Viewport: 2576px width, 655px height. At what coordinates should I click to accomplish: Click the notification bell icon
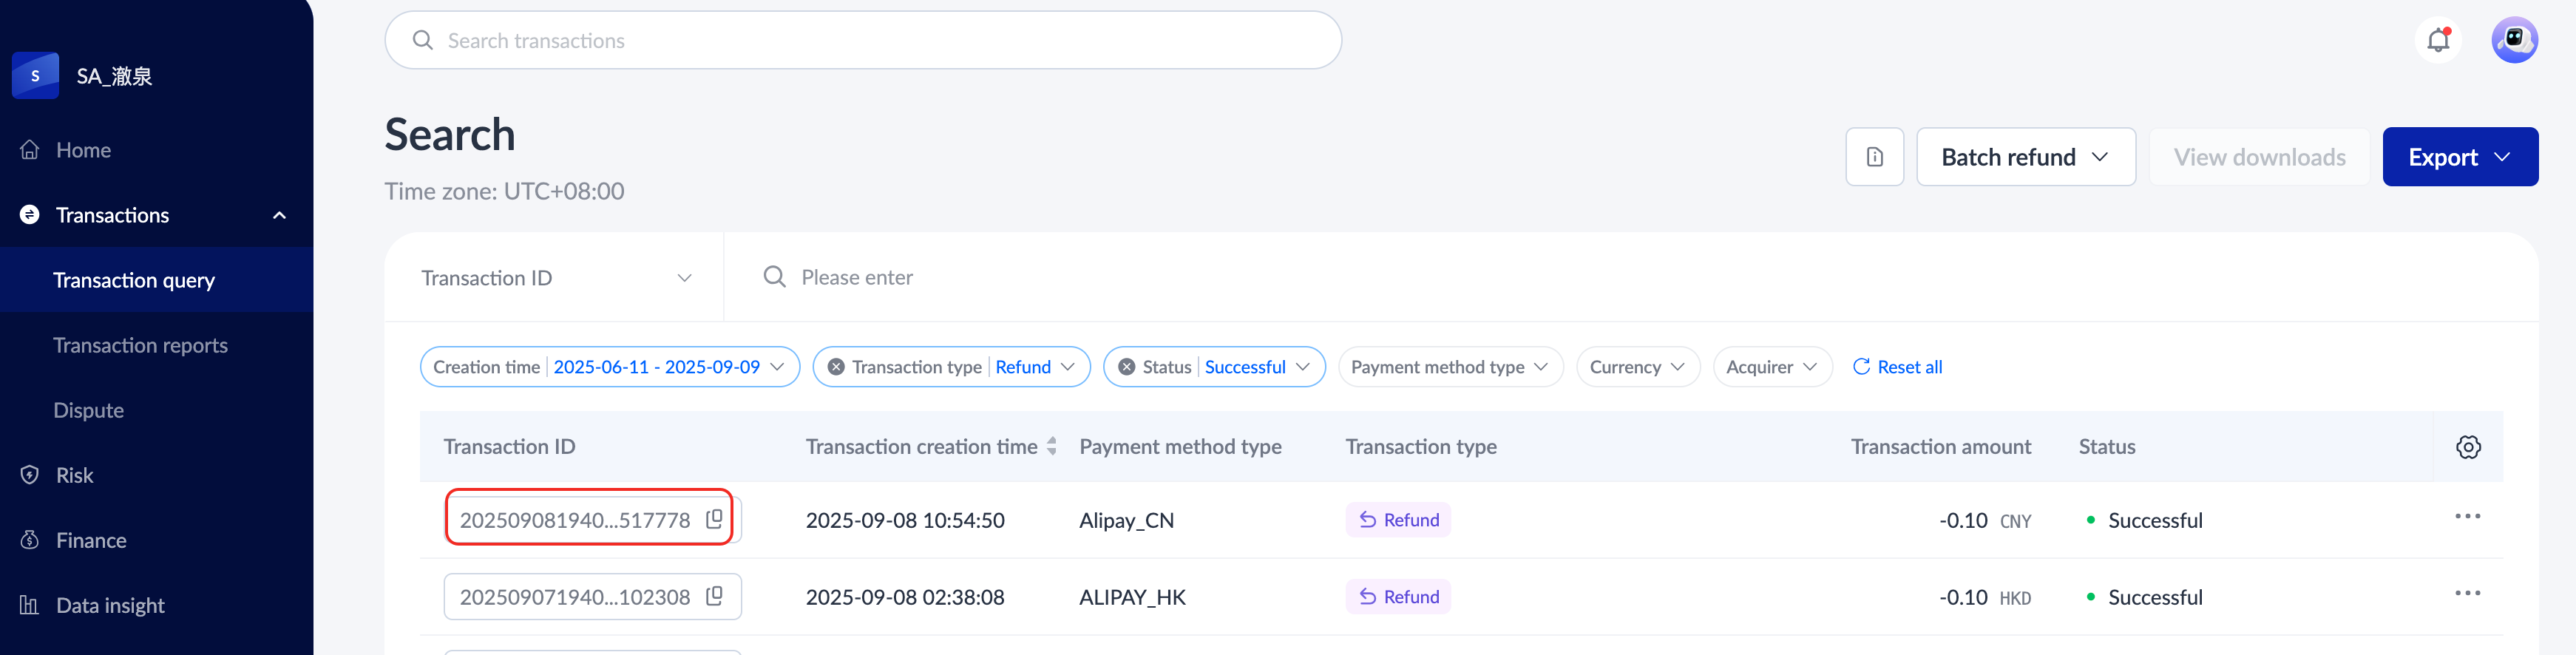[x=2438, y=40]
